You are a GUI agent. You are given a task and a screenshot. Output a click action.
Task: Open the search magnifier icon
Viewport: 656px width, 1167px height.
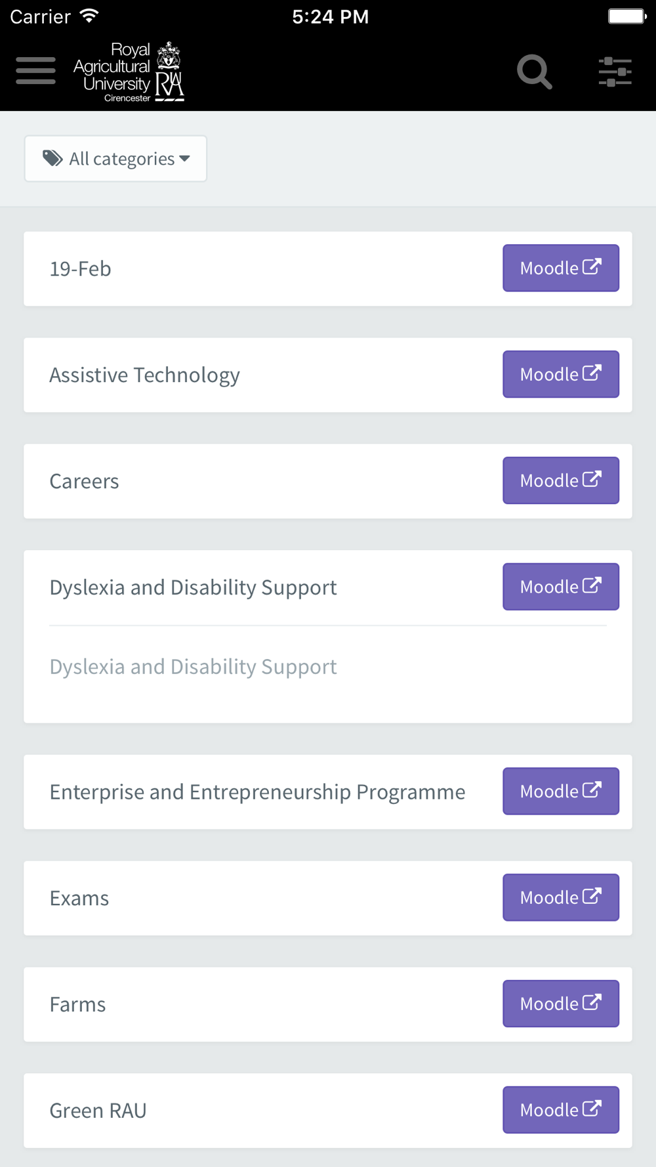pos(534,72)
